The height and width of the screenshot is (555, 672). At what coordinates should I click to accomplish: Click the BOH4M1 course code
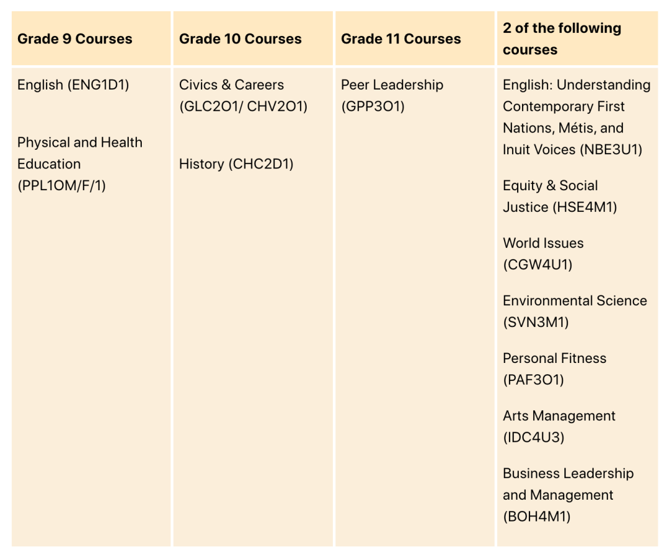536,517
